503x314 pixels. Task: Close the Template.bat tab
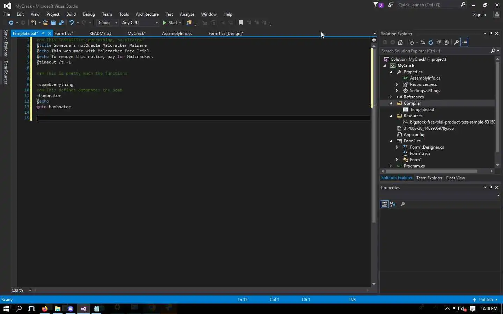50,33
